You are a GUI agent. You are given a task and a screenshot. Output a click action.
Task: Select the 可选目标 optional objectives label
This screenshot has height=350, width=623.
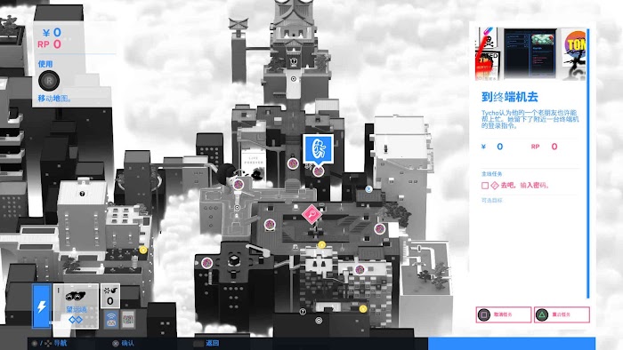[492, 201]
